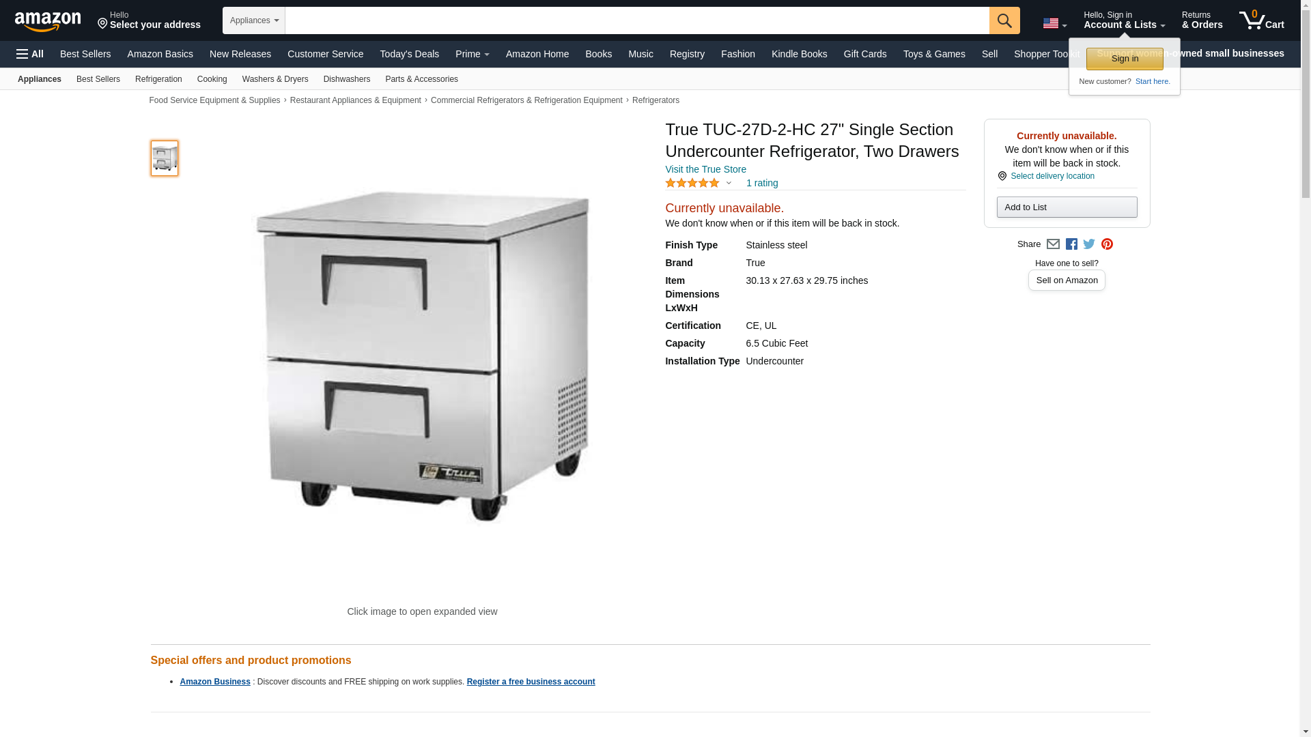Click Add to List button
The height and width of the screenshot is (737, 1311).
(x=1067, y=207)
